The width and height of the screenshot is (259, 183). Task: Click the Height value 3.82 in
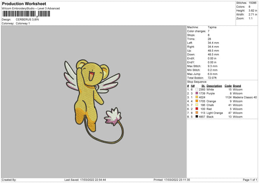[x=253, y=10]
